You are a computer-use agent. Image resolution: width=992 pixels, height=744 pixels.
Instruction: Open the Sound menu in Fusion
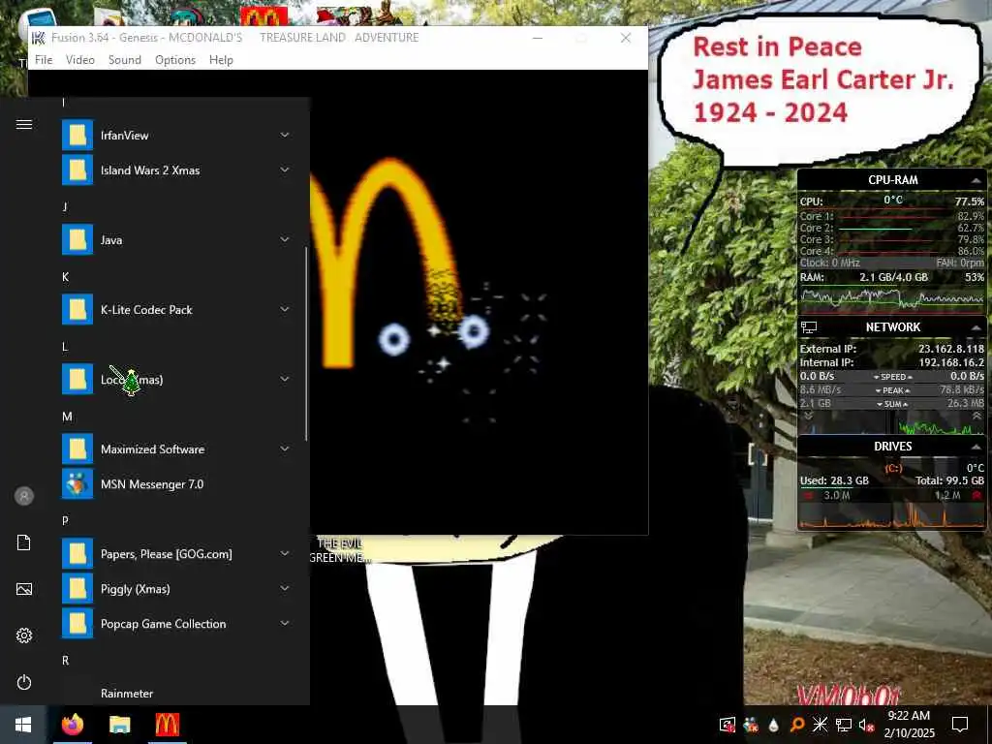click(x=125, y=59)
